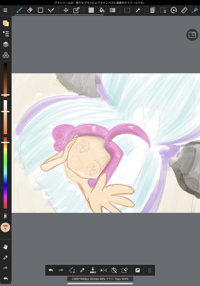Screen dimensions: 200x286
Task: Select the Brush tool
Action: [19, 10]
